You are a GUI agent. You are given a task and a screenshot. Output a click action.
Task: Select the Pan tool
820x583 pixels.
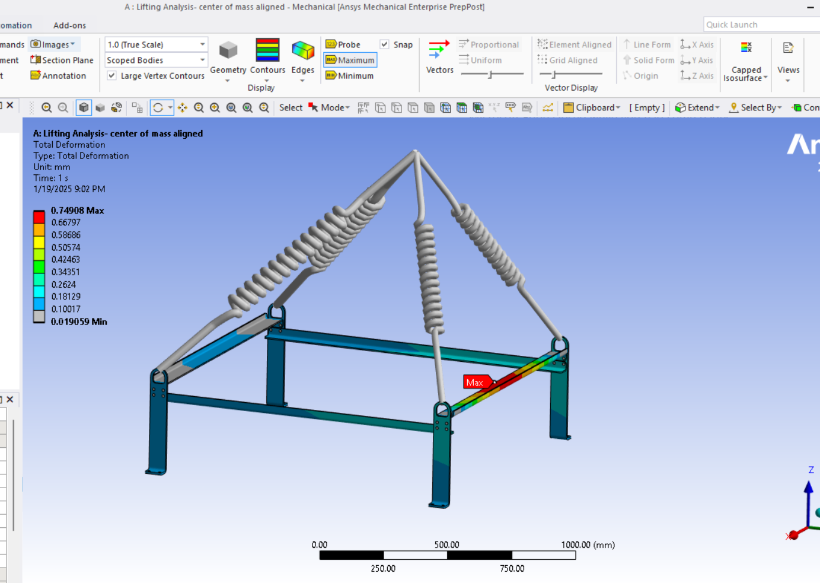click(183, 107)
